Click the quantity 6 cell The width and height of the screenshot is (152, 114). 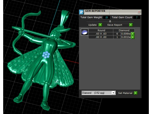(x=117, y=34)
